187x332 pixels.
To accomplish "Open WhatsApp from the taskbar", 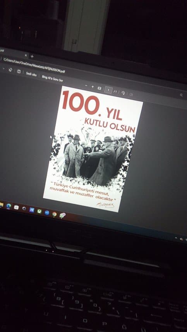I will pos(62,215).
